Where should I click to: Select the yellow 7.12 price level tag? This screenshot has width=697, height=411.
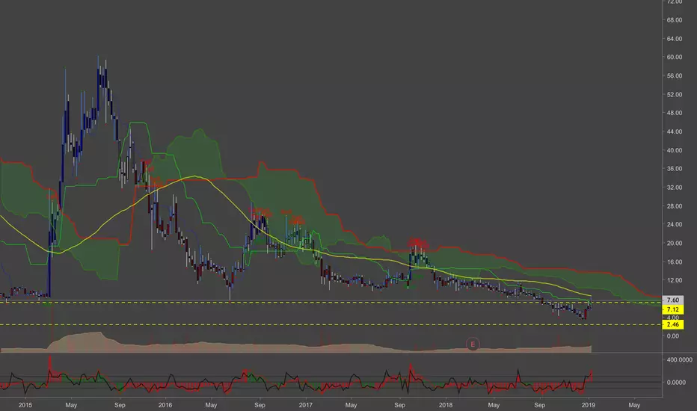(672, 309)
